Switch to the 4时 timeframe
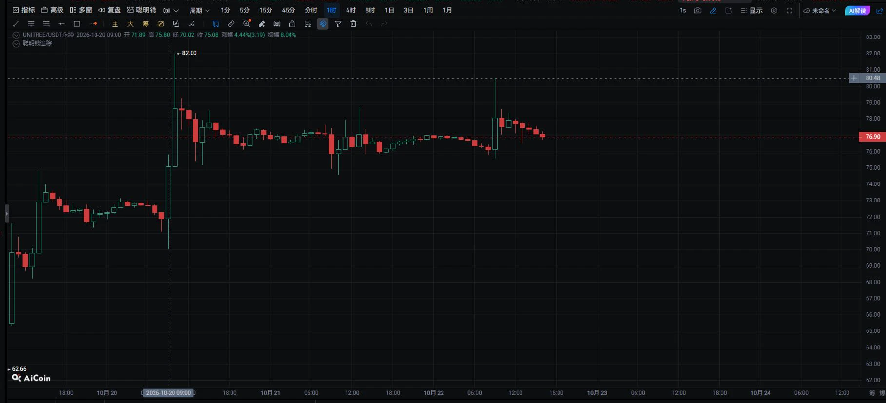Screen dimensions: 886x403 click(351, 10)
